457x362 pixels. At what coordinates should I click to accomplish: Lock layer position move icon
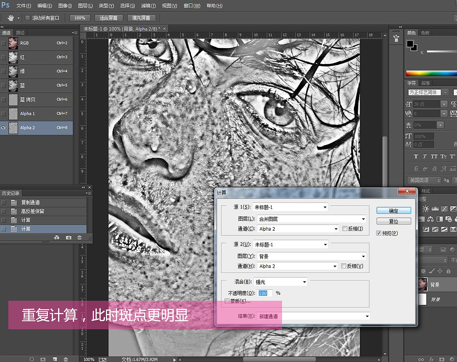(x=440, y=271)
